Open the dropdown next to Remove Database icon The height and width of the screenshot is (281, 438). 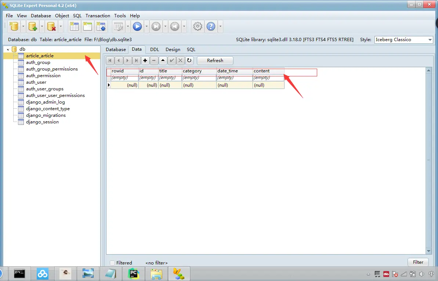point(61,26)
